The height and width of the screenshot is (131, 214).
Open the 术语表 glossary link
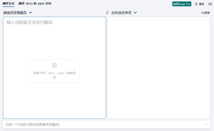tap(205, 13)
